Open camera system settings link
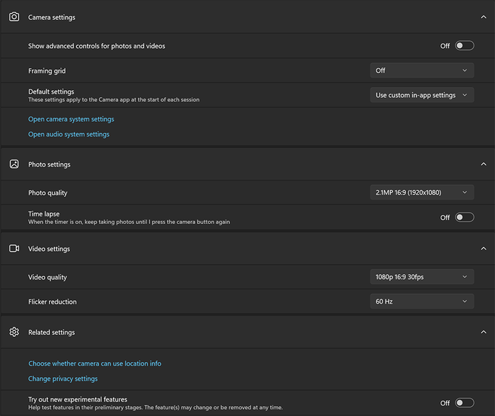The height and width of the screenshot is (416, 495). click(x=71, y=119)
